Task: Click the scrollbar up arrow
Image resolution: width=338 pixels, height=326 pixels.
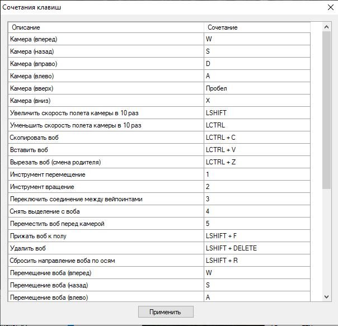Action: 327,27
